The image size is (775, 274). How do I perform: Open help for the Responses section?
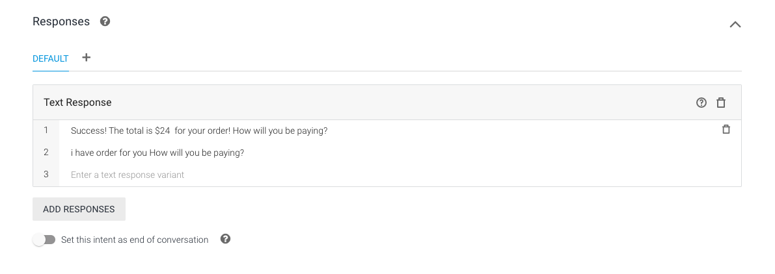click(x=105, y=21)
